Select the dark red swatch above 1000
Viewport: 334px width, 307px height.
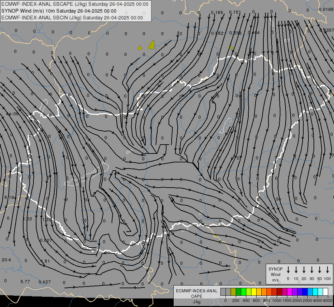[x=279, y=292]
